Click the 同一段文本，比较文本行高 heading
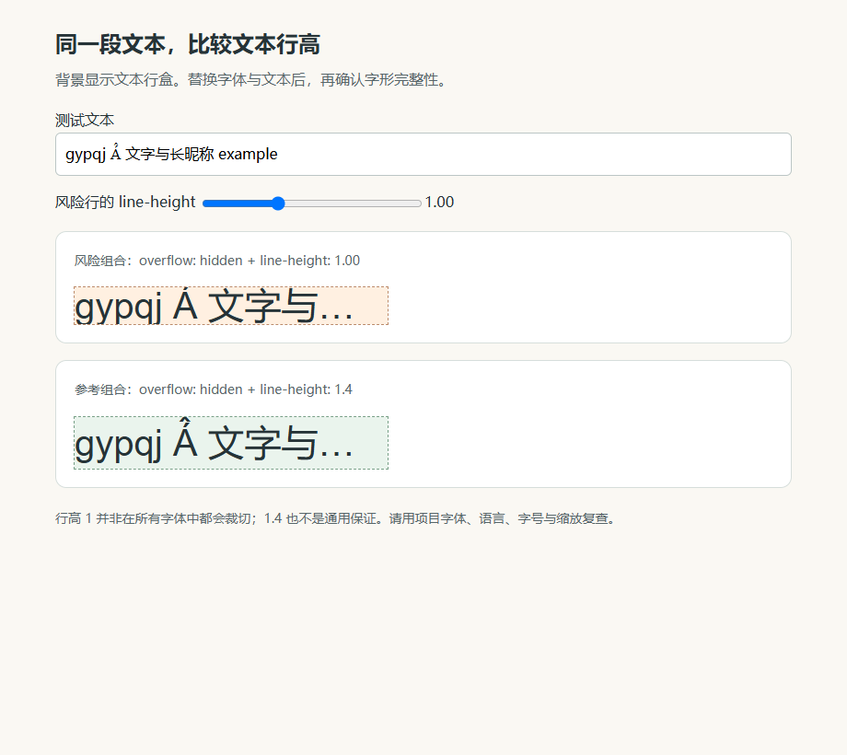Image resolution: width=847 pixels, height=755 pixels. (188, 44)
